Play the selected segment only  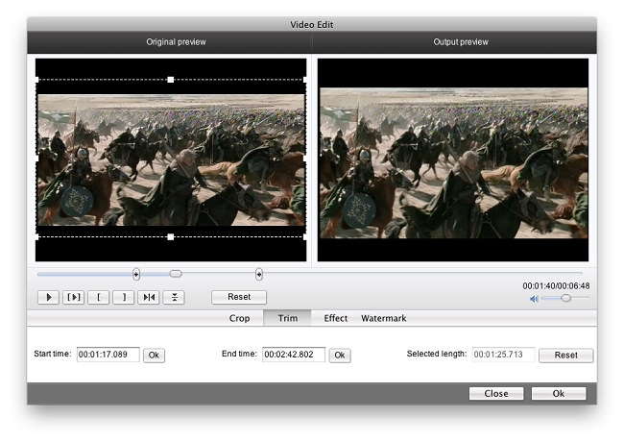coord(74,297)
